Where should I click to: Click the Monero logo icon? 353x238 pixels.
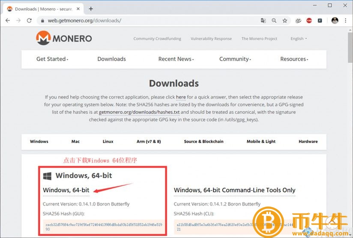coord(43,38)
